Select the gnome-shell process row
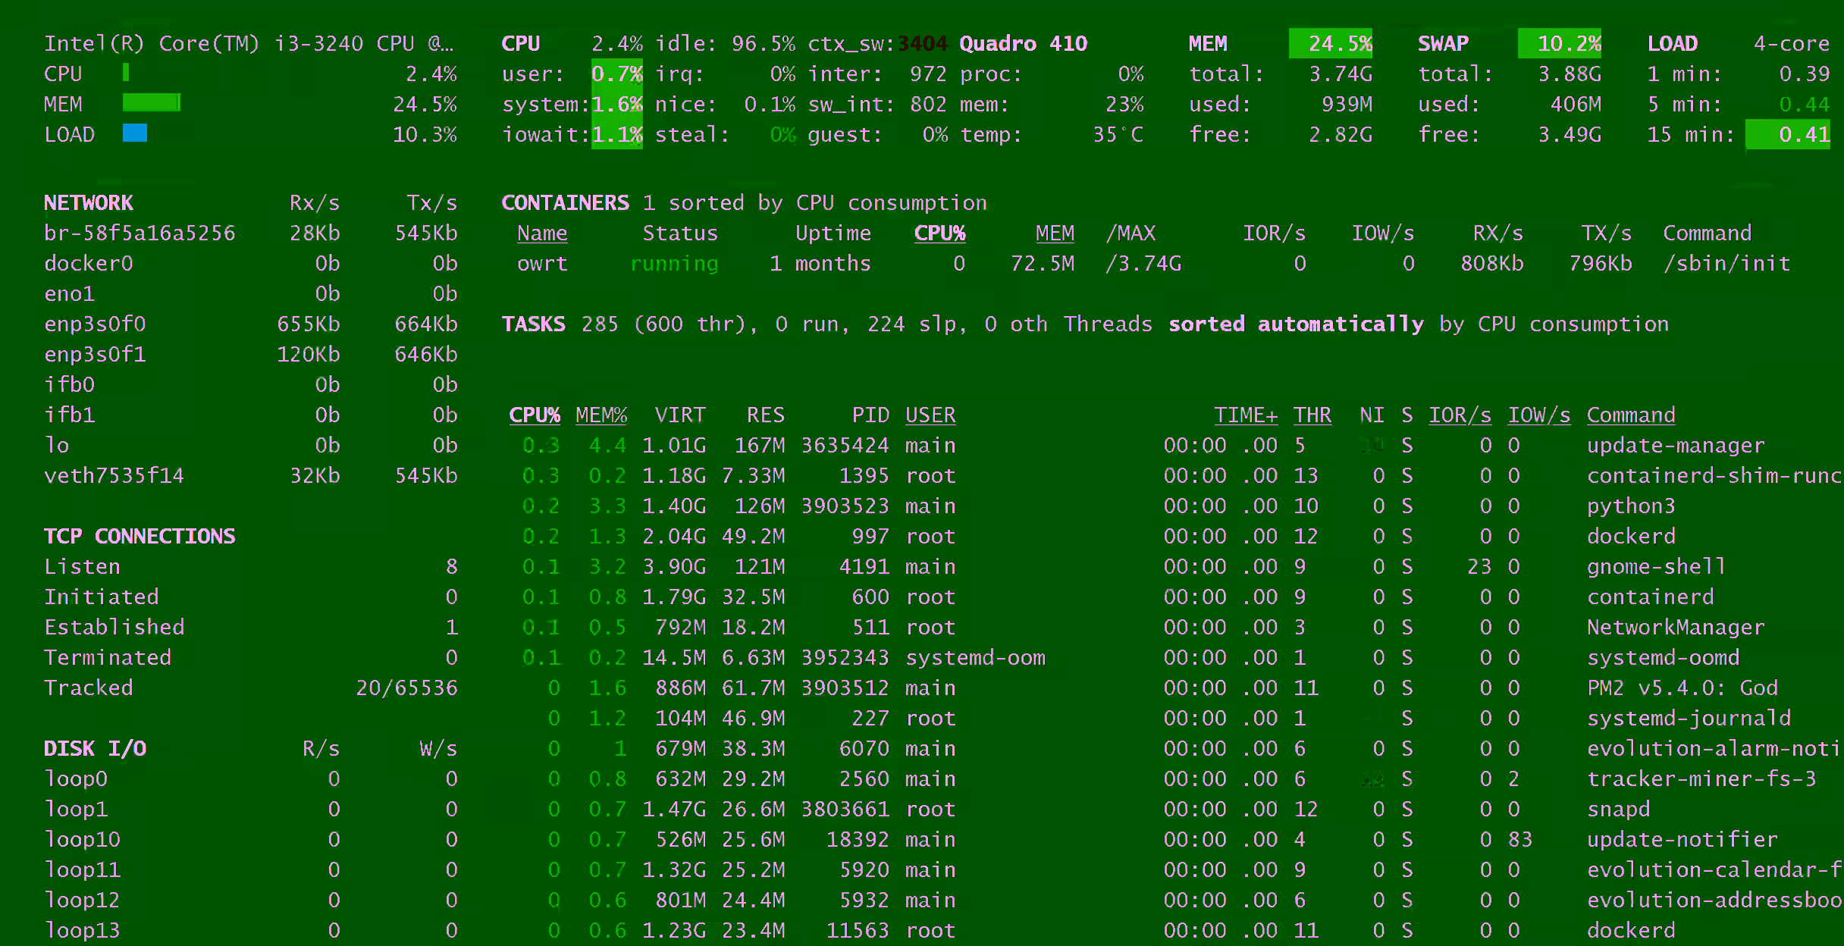 1655,567
